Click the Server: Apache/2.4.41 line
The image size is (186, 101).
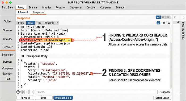point(44,34)
